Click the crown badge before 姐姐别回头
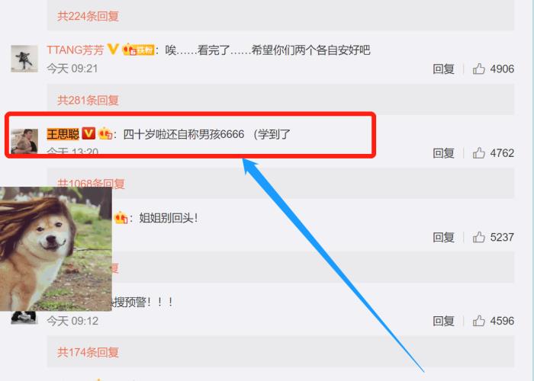Image resolution: width=534 pixels, height=381 pixels. pyautogui.click(x=121, y=218)
